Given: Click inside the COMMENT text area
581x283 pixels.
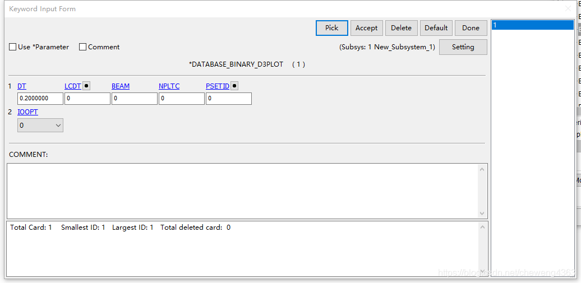Looking at the screenshot, I should [243, 191].
